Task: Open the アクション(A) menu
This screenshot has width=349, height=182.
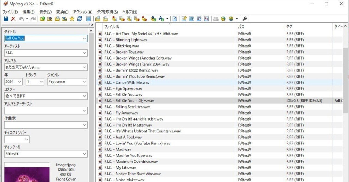Action: tap(83, 12)
